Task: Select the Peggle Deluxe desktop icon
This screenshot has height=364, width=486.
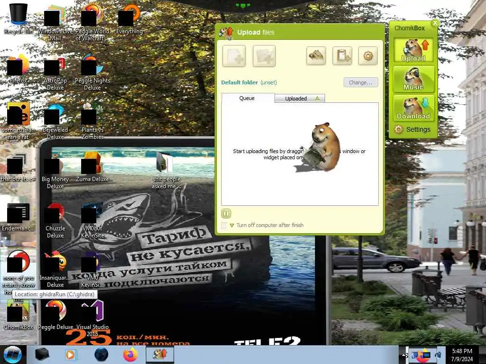Action: tap(55, 315)
